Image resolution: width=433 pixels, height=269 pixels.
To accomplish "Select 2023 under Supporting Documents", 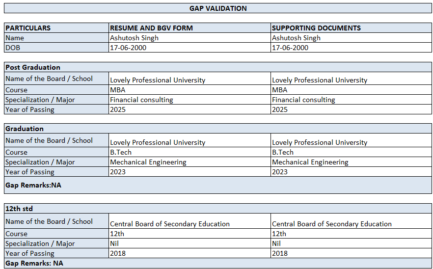I will click(280, 172).
